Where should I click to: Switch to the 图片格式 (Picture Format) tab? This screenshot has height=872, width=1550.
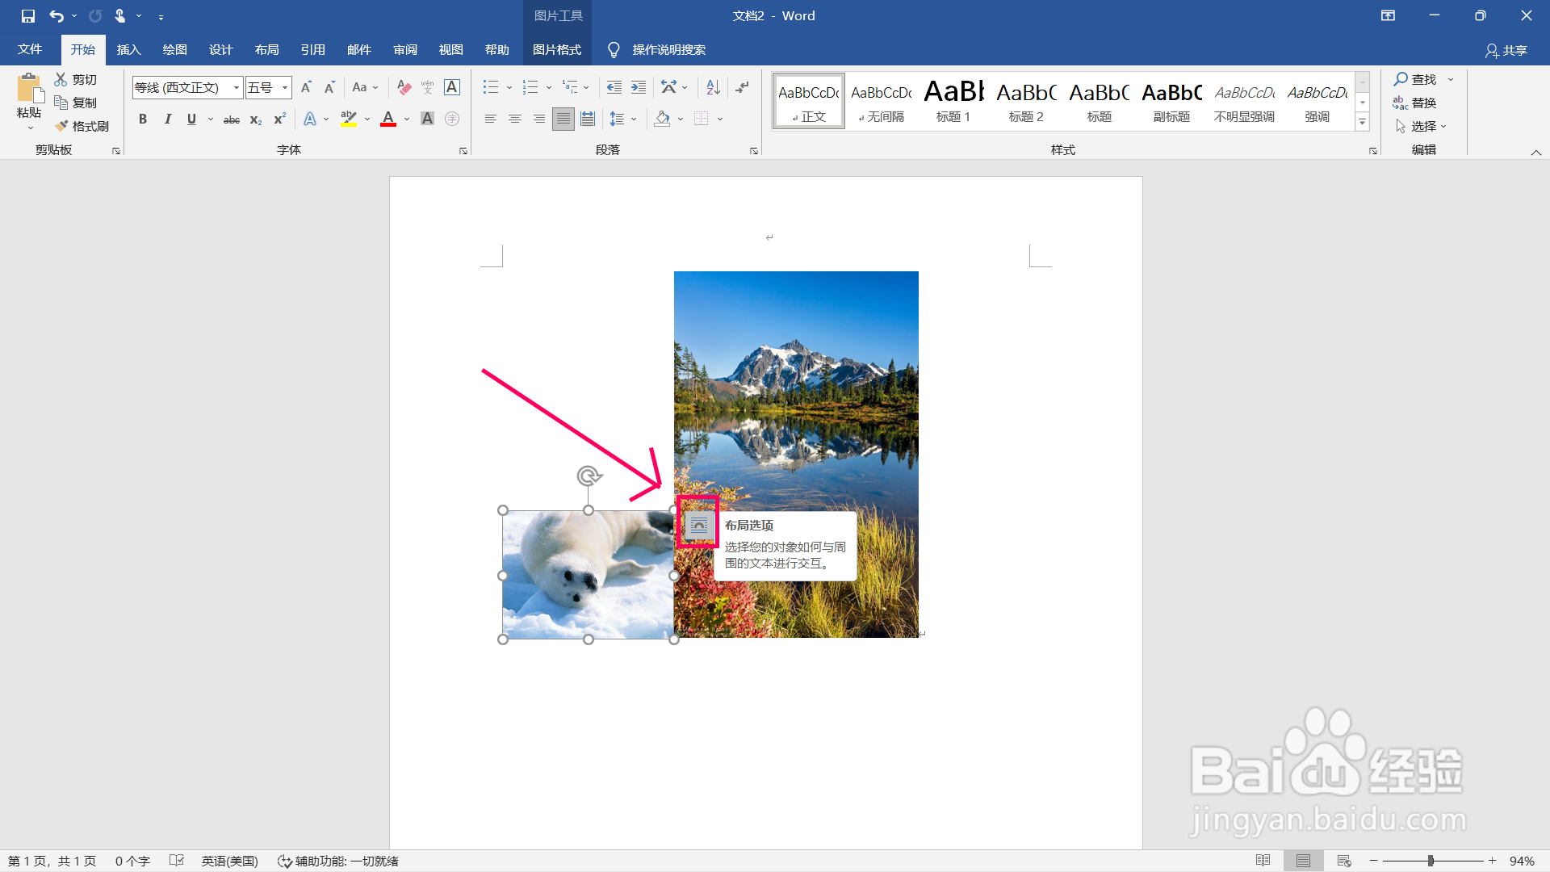pyautogui.click(x=557, y=50)
